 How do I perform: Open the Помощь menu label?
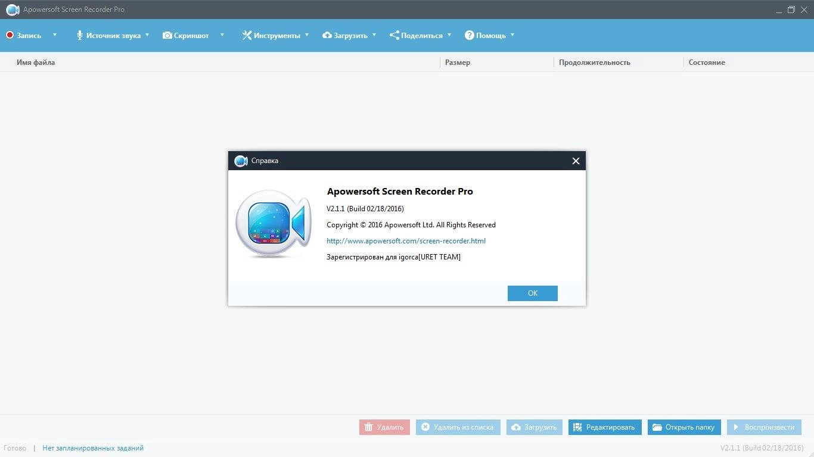491,36
